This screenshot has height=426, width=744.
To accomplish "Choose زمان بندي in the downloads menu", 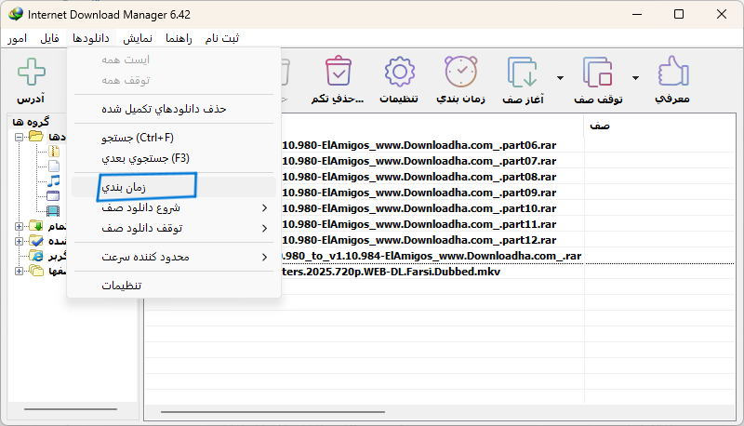I will [174, 187].
